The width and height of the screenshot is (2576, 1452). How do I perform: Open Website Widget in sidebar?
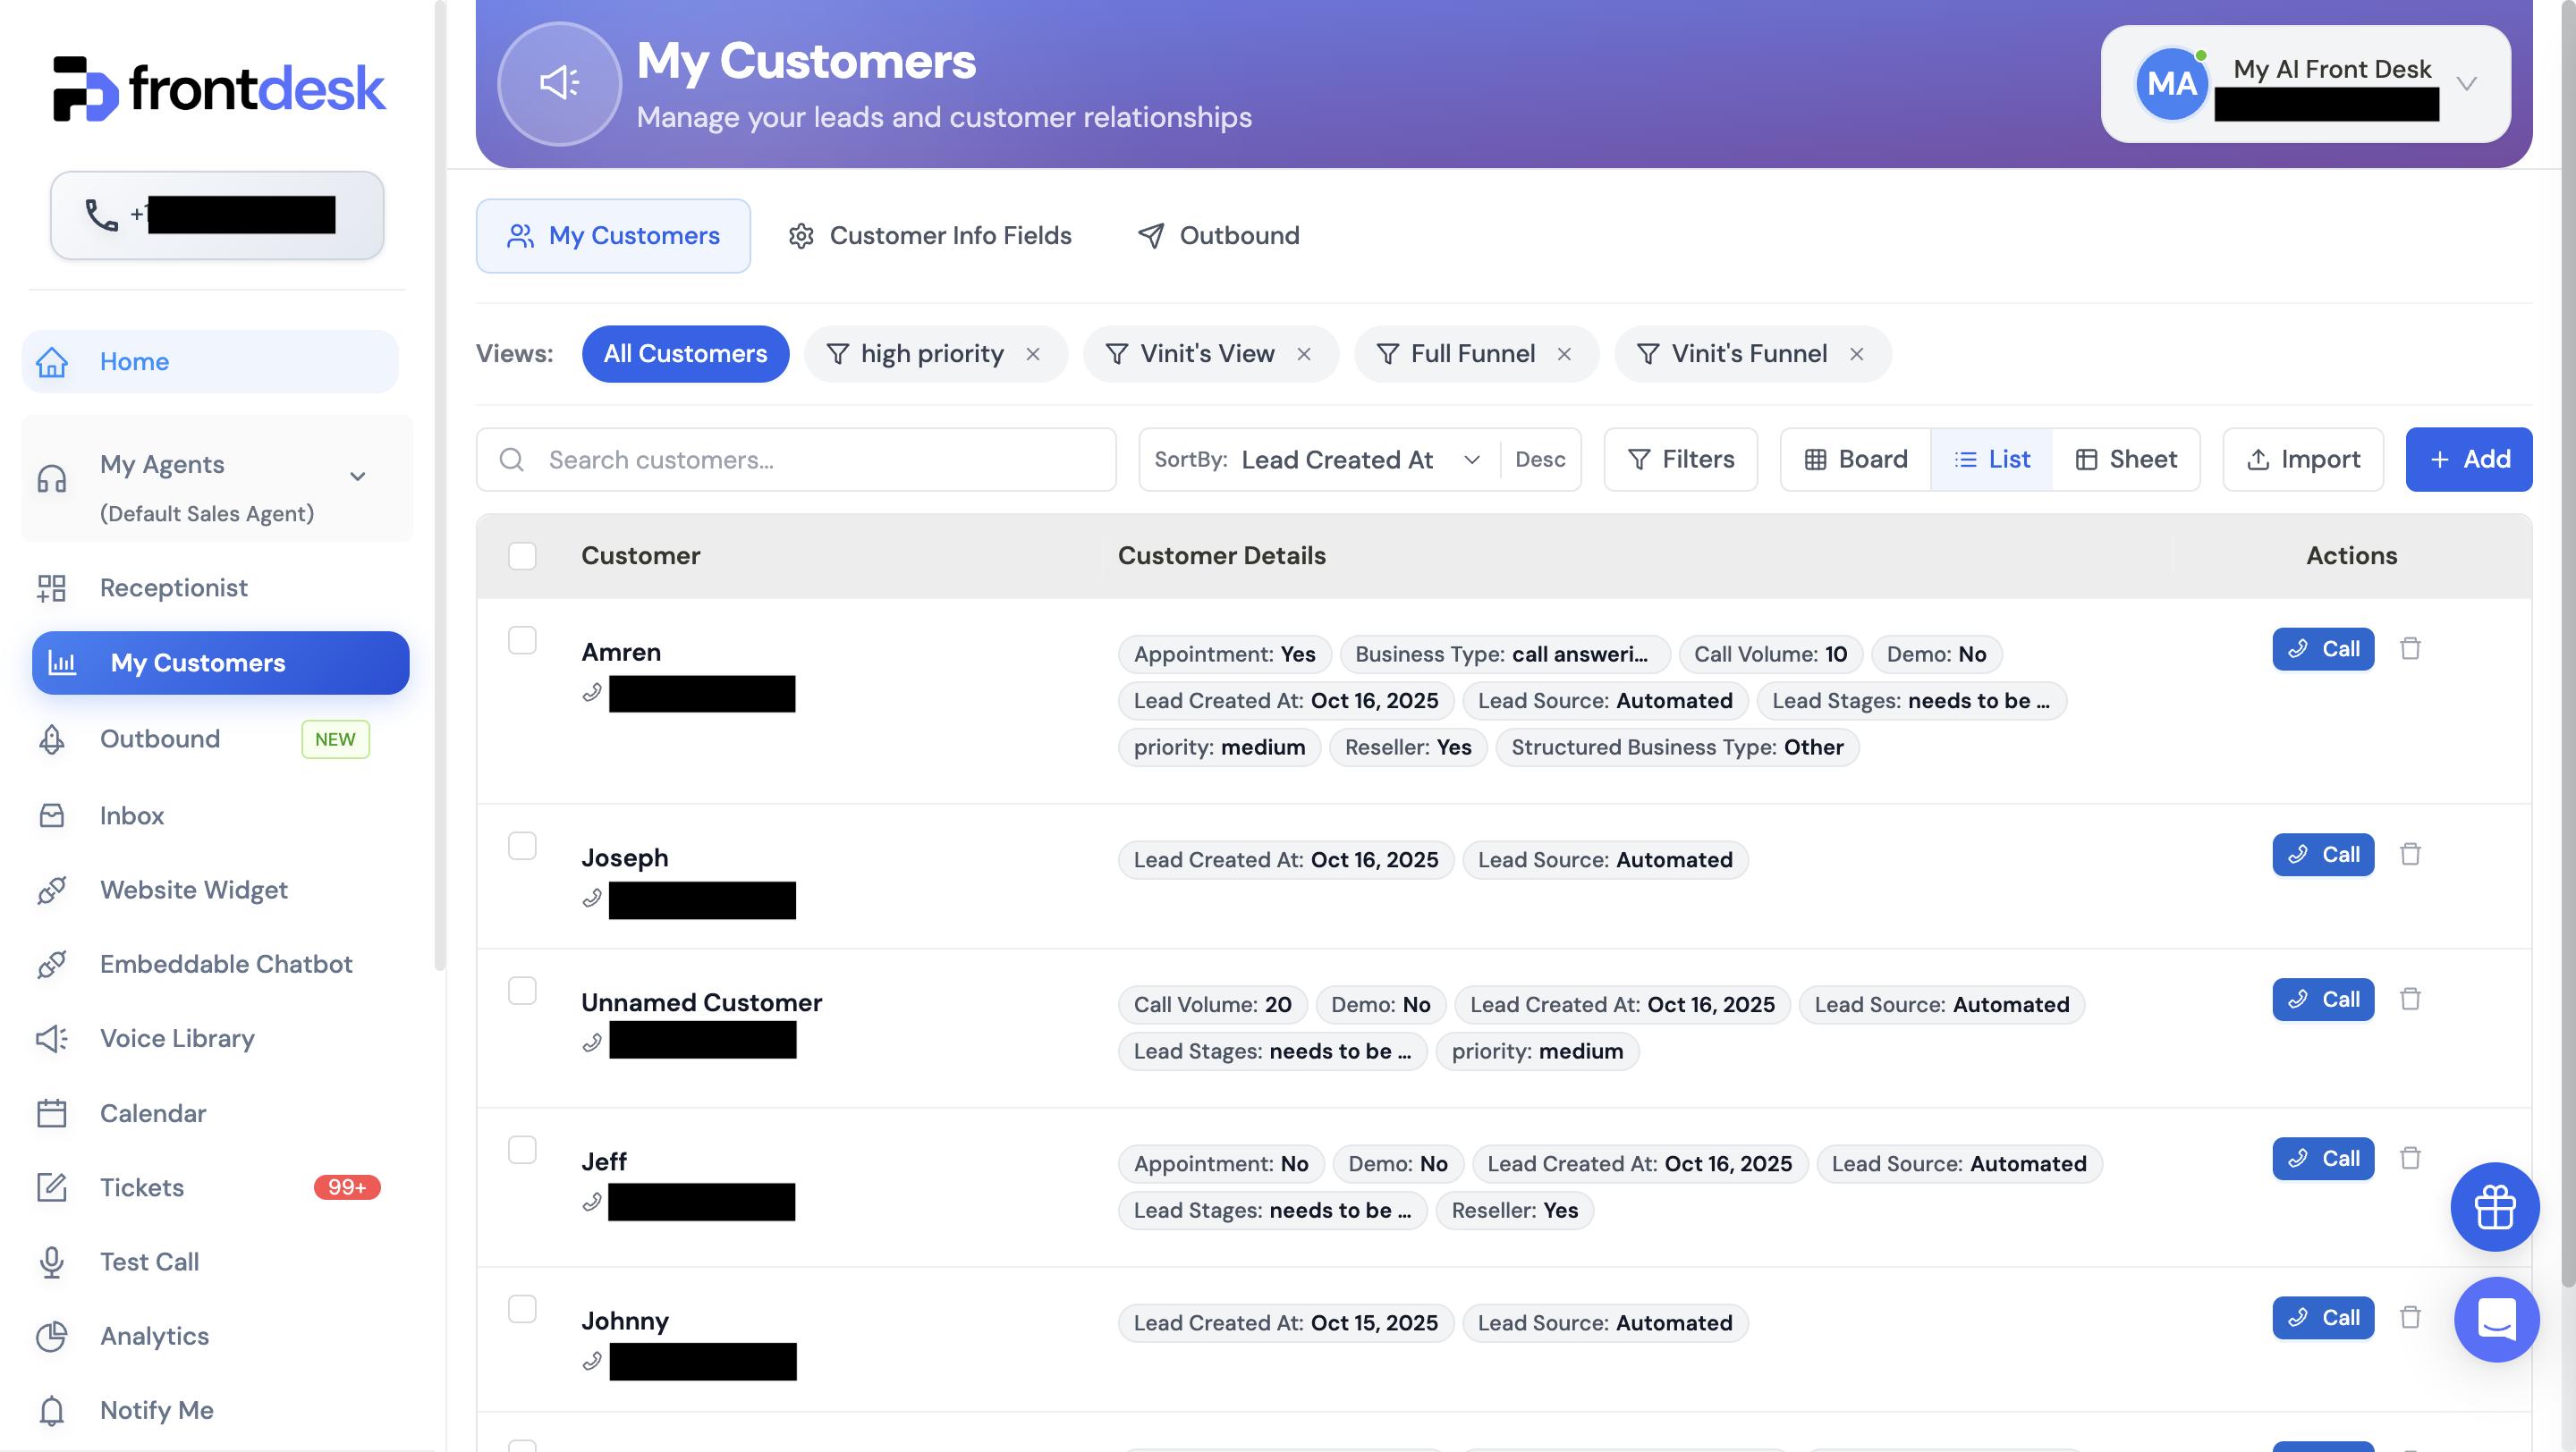click(193, 890)
